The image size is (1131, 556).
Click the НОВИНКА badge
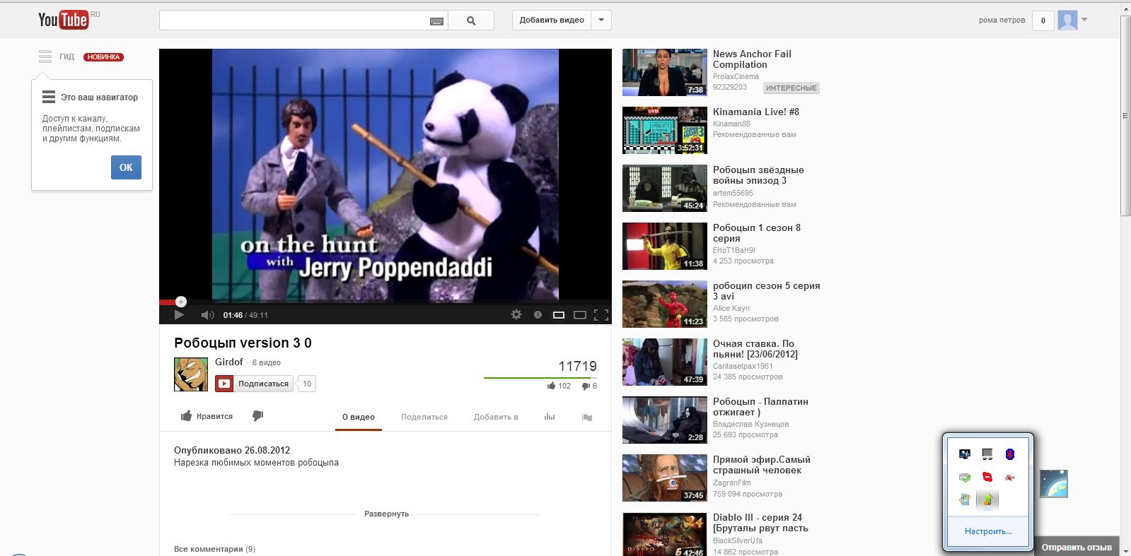click(103, 57)
